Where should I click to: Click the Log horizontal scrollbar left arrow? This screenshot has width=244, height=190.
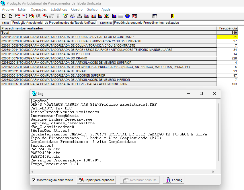click(x=32, y=172)
